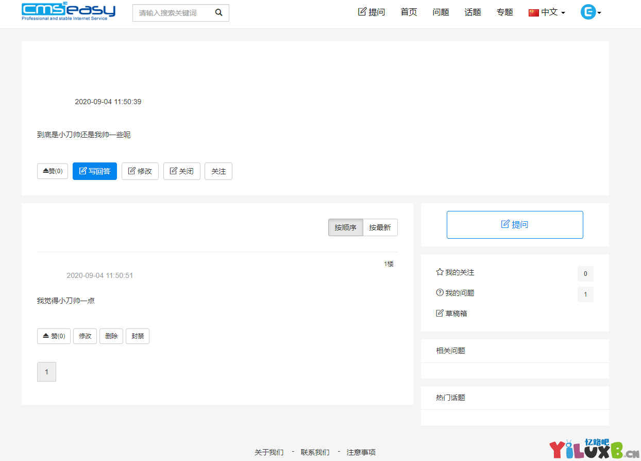Click the question-mark icon beside 我的问题
The image size is (641, 461).
[440, 292]
